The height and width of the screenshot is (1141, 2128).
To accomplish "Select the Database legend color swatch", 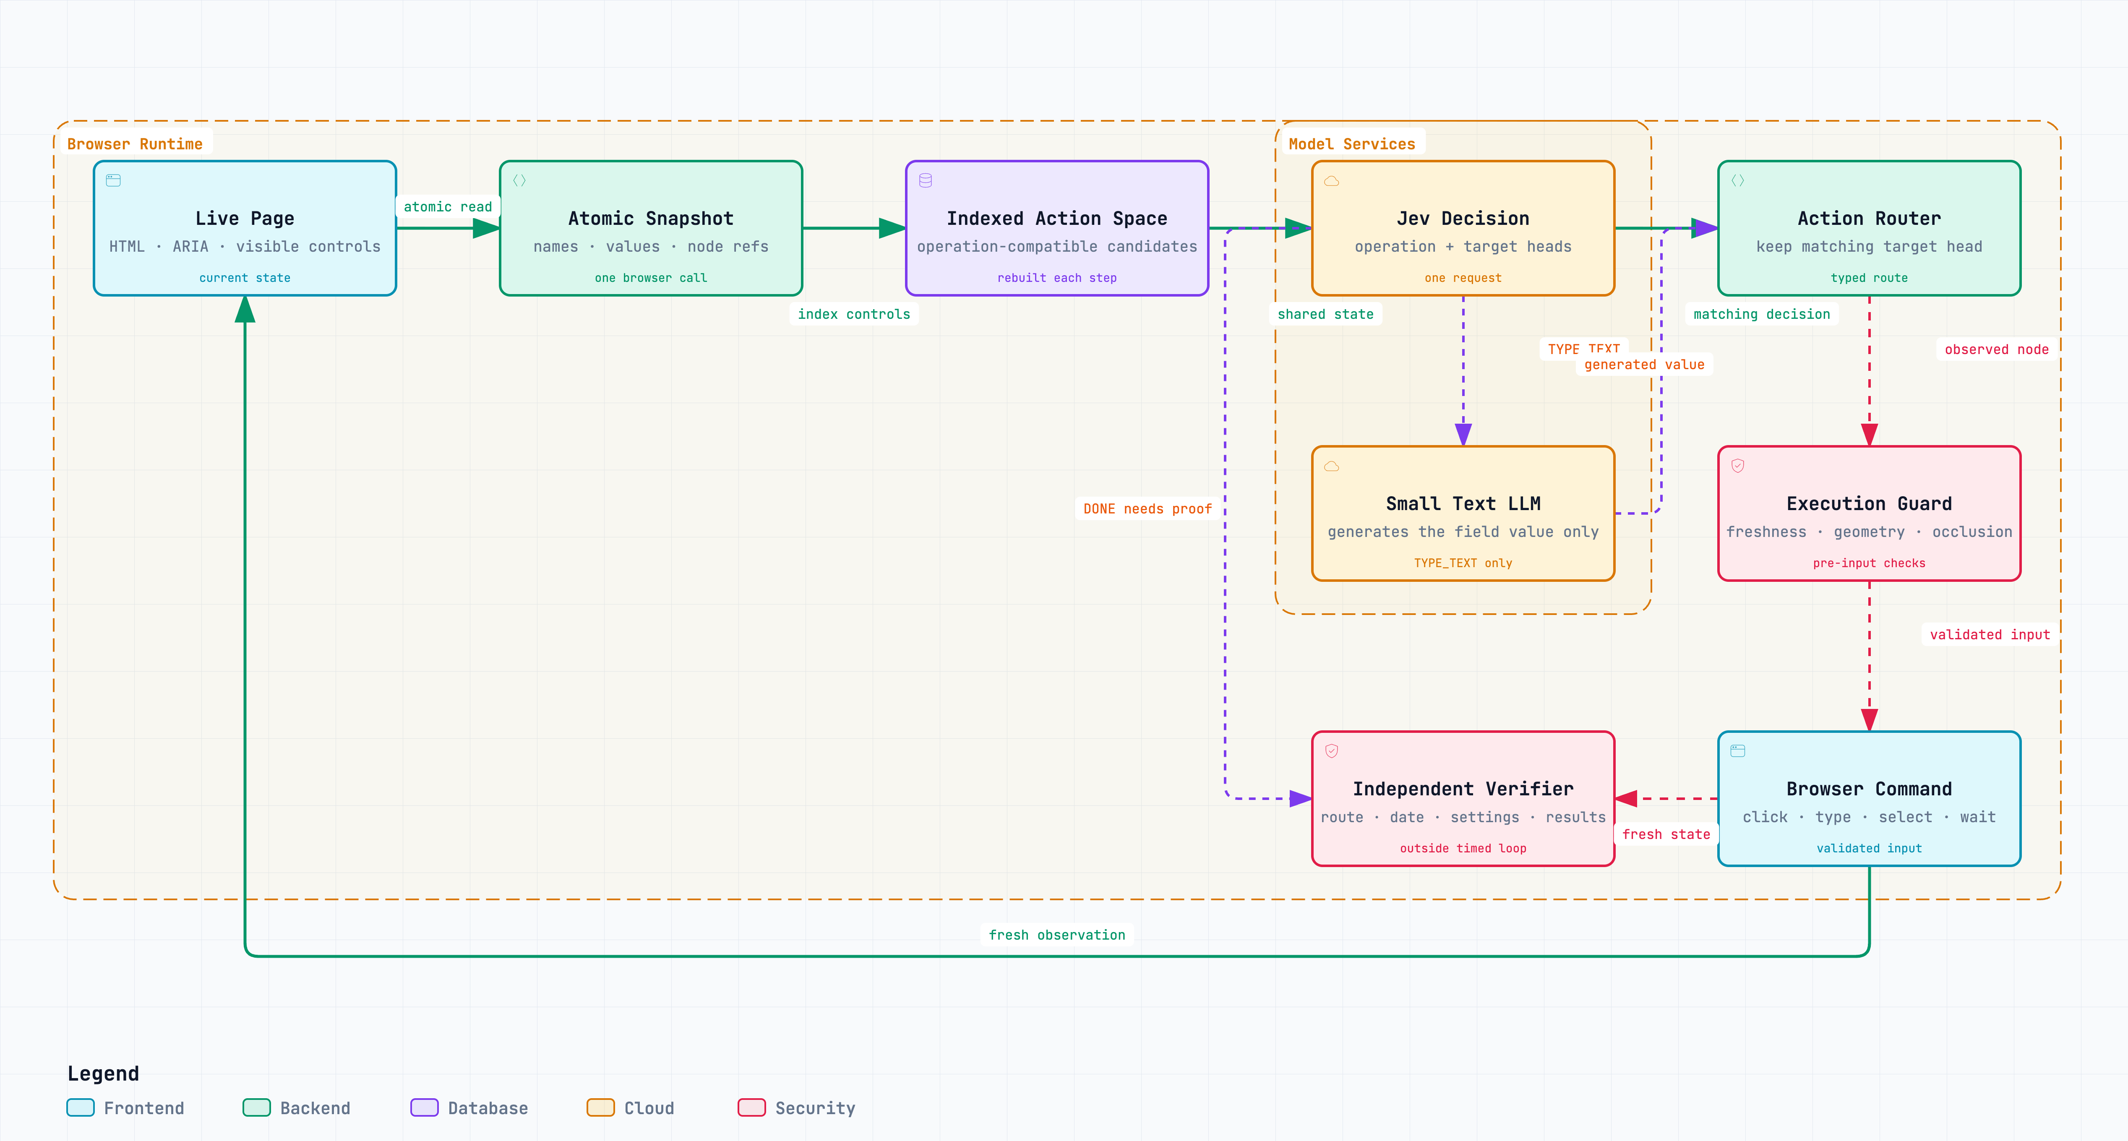I will click(425, 1108).
